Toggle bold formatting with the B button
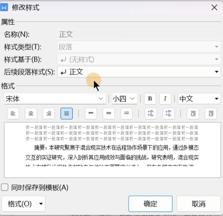 [x=150, y=99]
